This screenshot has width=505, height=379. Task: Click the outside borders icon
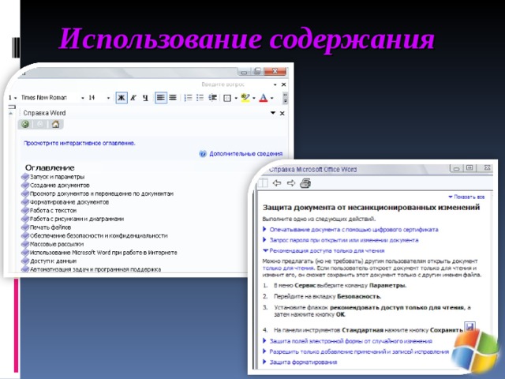227,98
